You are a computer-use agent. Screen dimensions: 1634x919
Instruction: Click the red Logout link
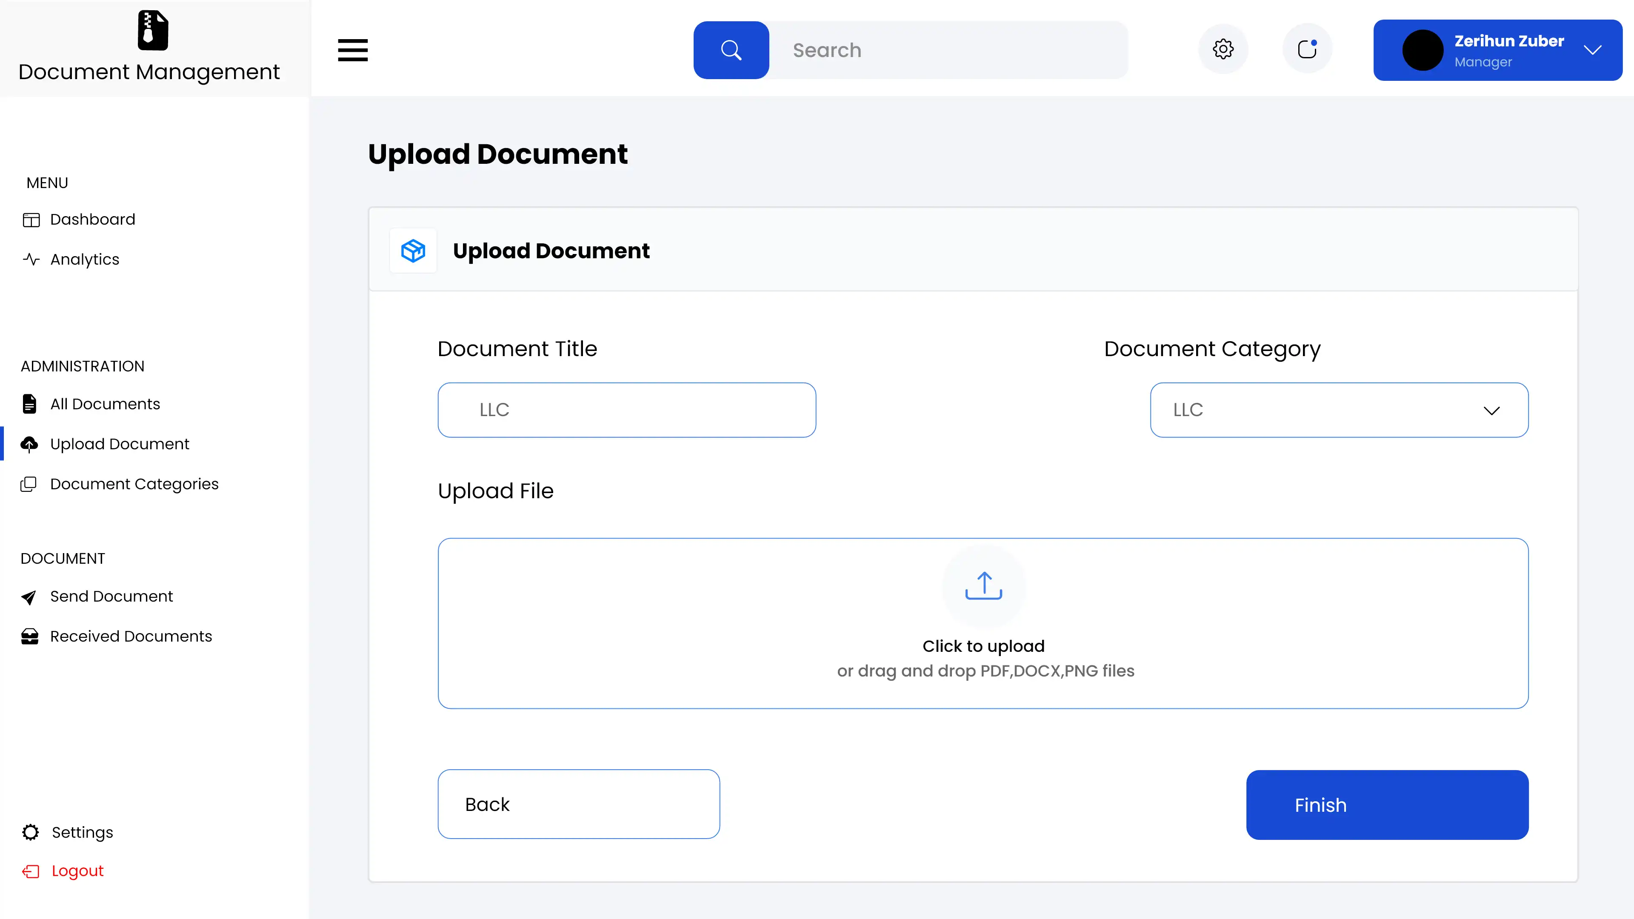tap(77, 871)
